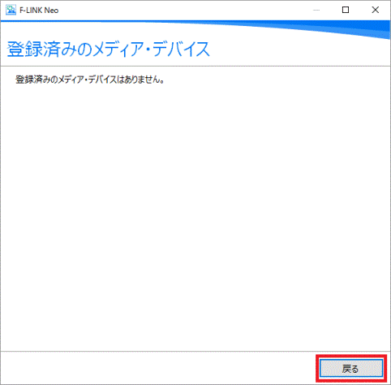
Task: Maximize the F-LINK Neo window
Action: [346, 10]
